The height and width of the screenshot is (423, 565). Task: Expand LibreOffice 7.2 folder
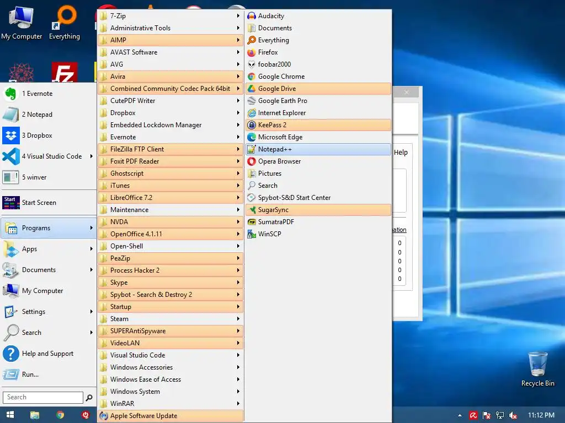(170, 198)
